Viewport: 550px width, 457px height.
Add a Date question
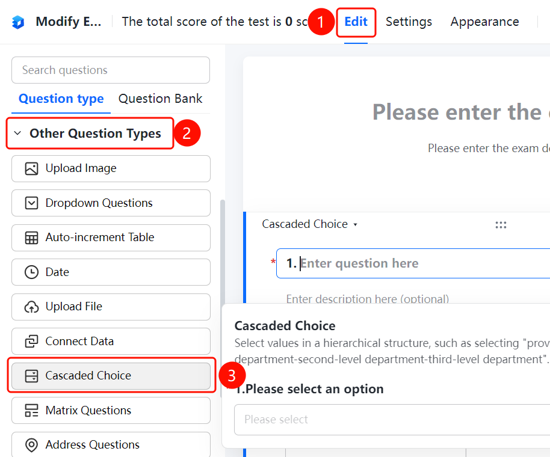tap(111, 272)
